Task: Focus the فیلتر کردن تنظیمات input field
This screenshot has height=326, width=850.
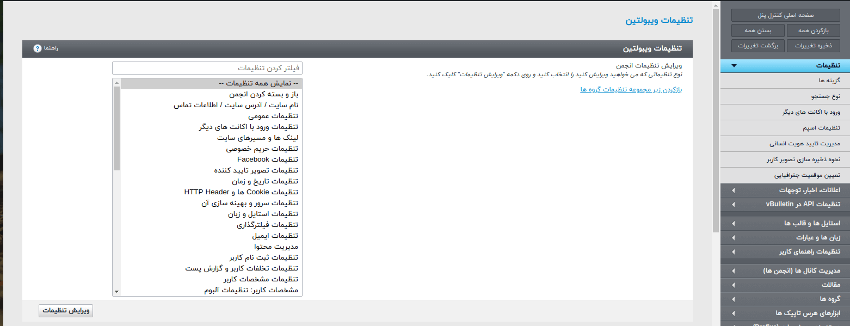Action: 207,68
